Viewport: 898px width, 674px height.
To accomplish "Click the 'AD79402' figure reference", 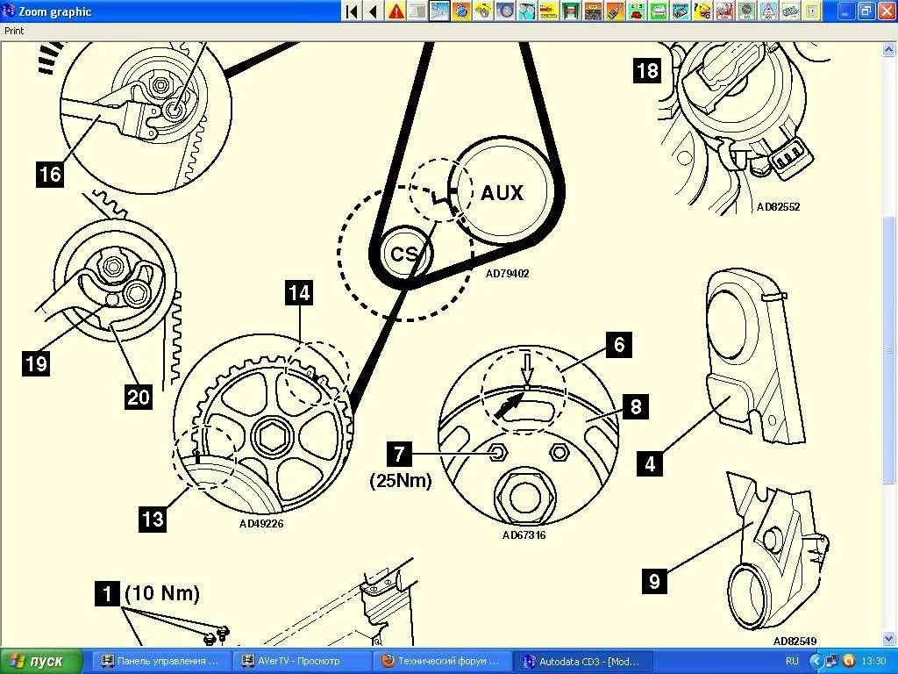I will pyautogui.click(x=508, y=274).
